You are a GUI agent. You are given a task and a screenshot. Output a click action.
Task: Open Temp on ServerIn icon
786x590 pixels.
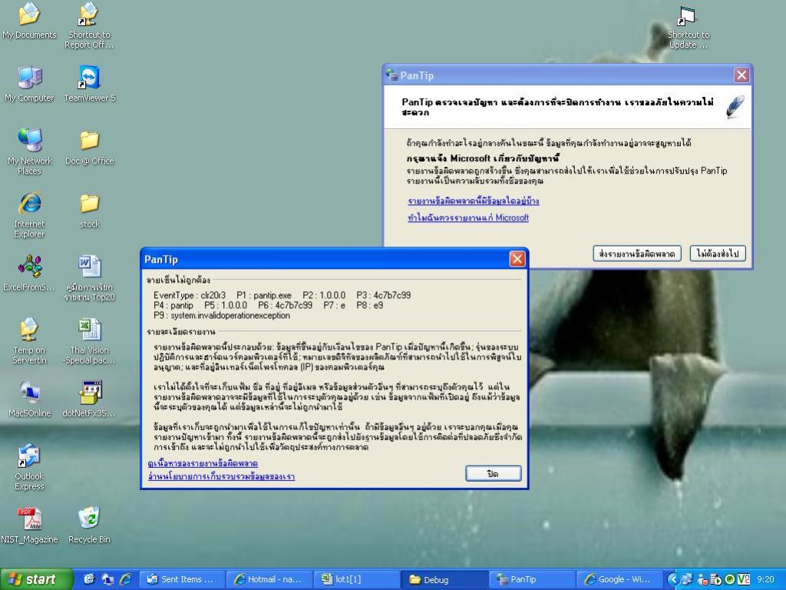click(x=29, y=341)
